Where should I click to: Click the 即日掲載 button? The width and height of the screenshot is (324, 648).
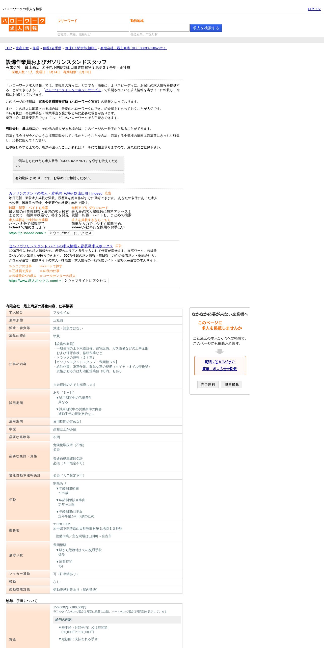coord(232,385)
